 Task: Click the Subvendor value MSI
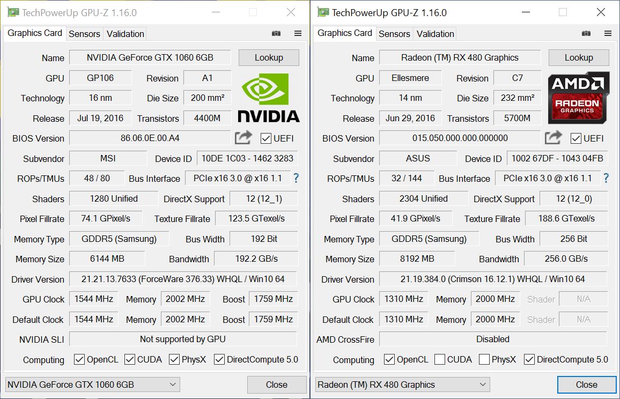click(108, 158)
